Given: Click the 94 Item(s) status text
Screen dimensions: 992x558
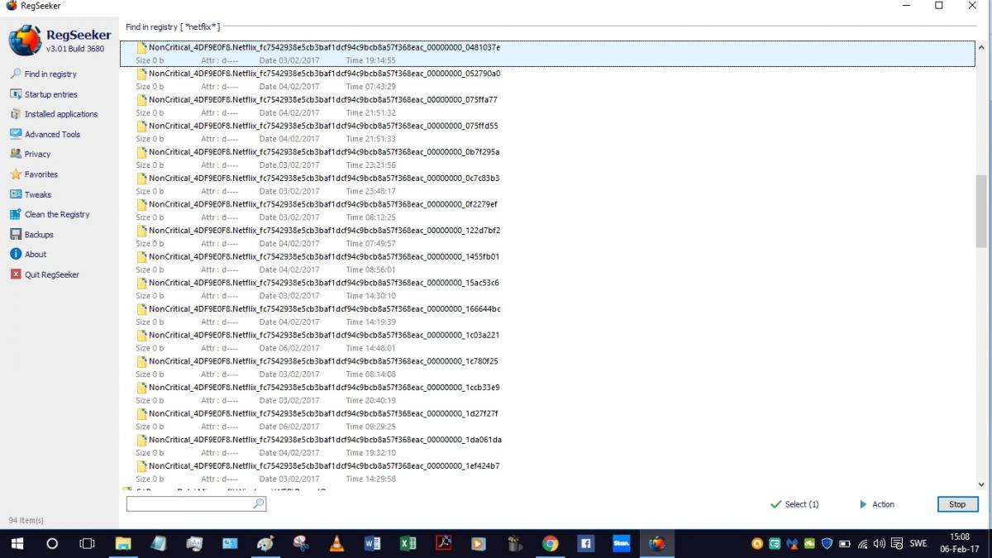Looking at the screenshot, I should coord(26,521).
